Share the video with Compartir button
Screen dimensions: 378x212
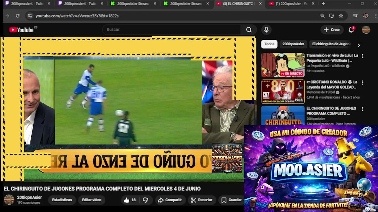click(x=170, y=200)
